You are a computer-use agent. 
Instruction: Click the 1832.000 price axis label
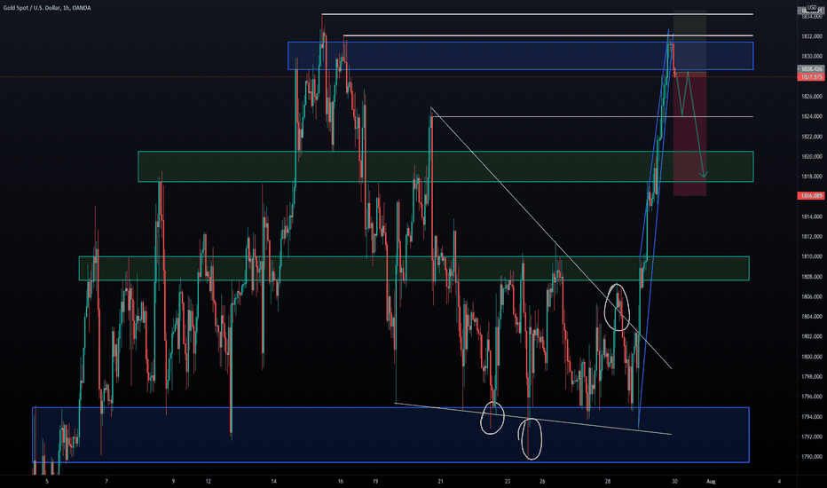click(812, 36)
